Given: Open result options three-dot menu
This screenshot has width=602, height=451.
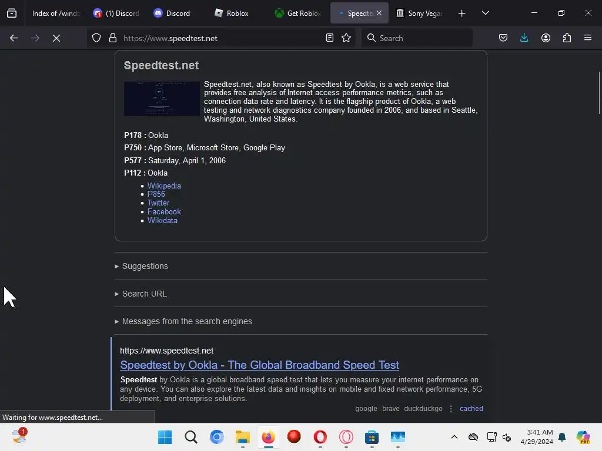Looking at the screenshot, I should point(451,409).
